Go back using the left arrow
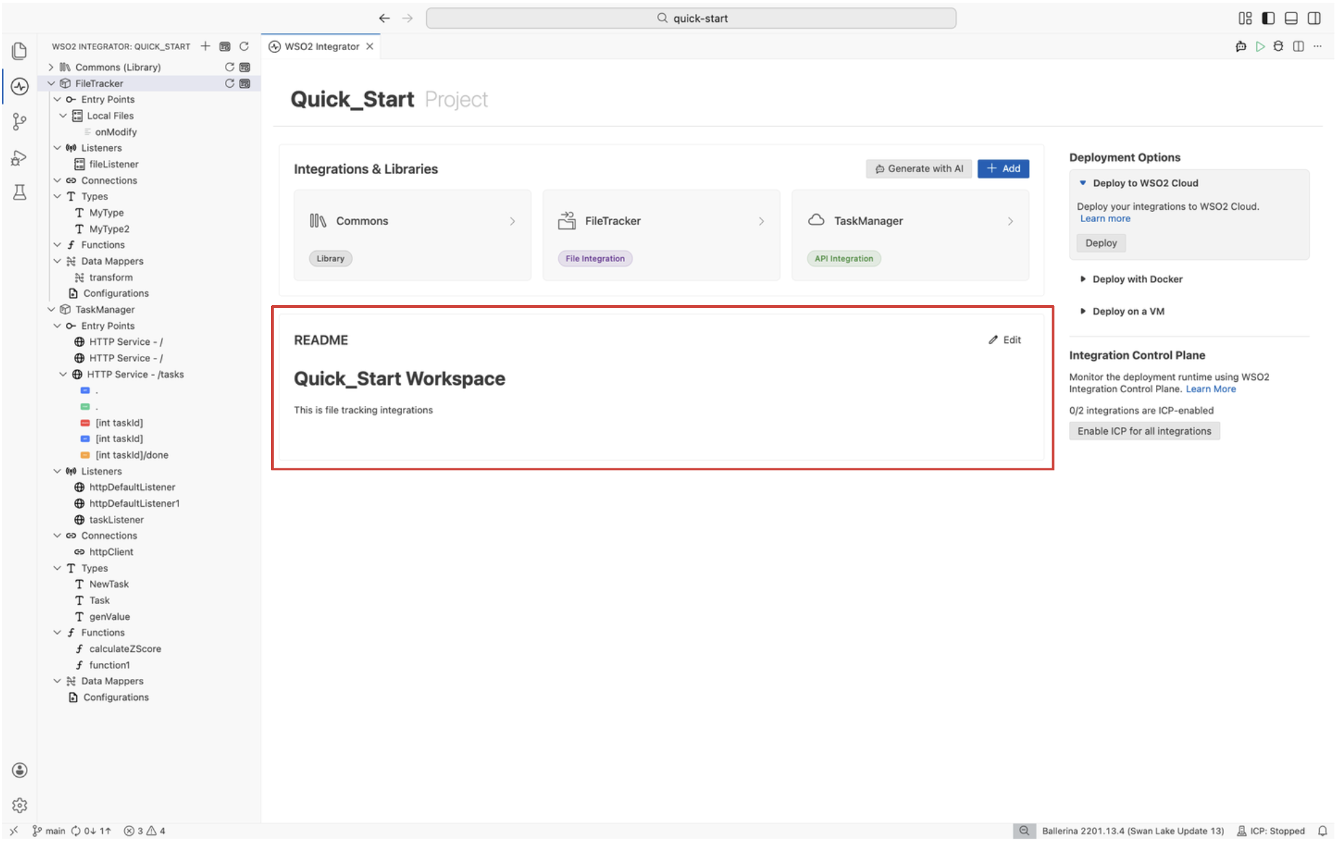The width and height of the screenshot is (1335, 842). (x=384, y=19)
